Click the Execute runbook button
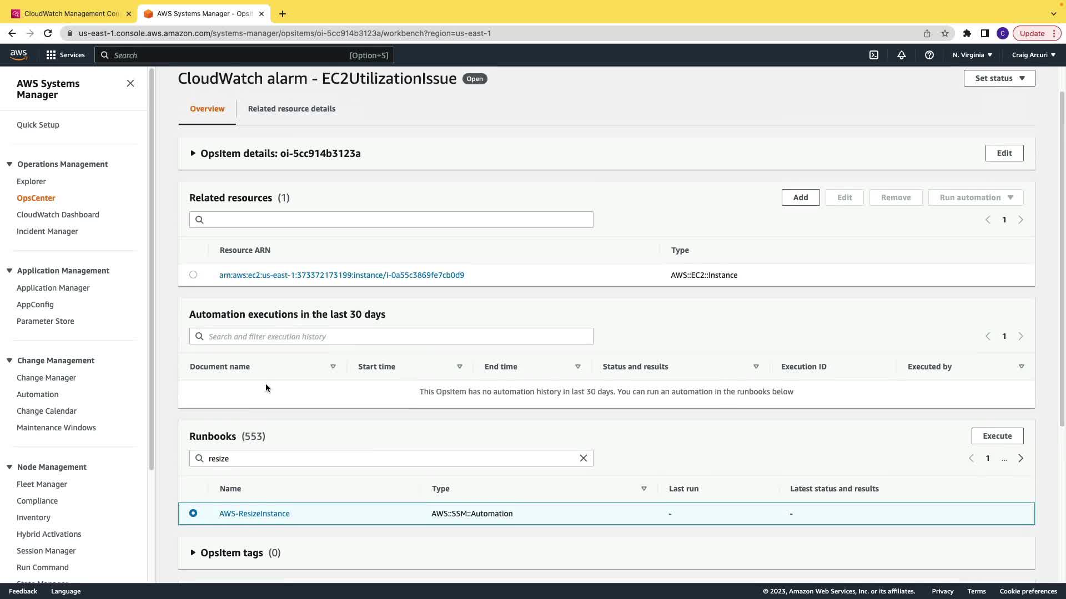Viewport: 1066px width, 599px height. (997, 436)
